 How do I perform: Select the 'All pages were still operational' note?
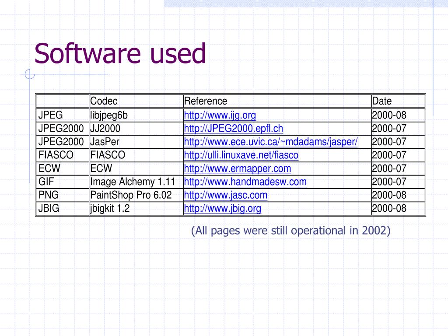tap(290, 231)
